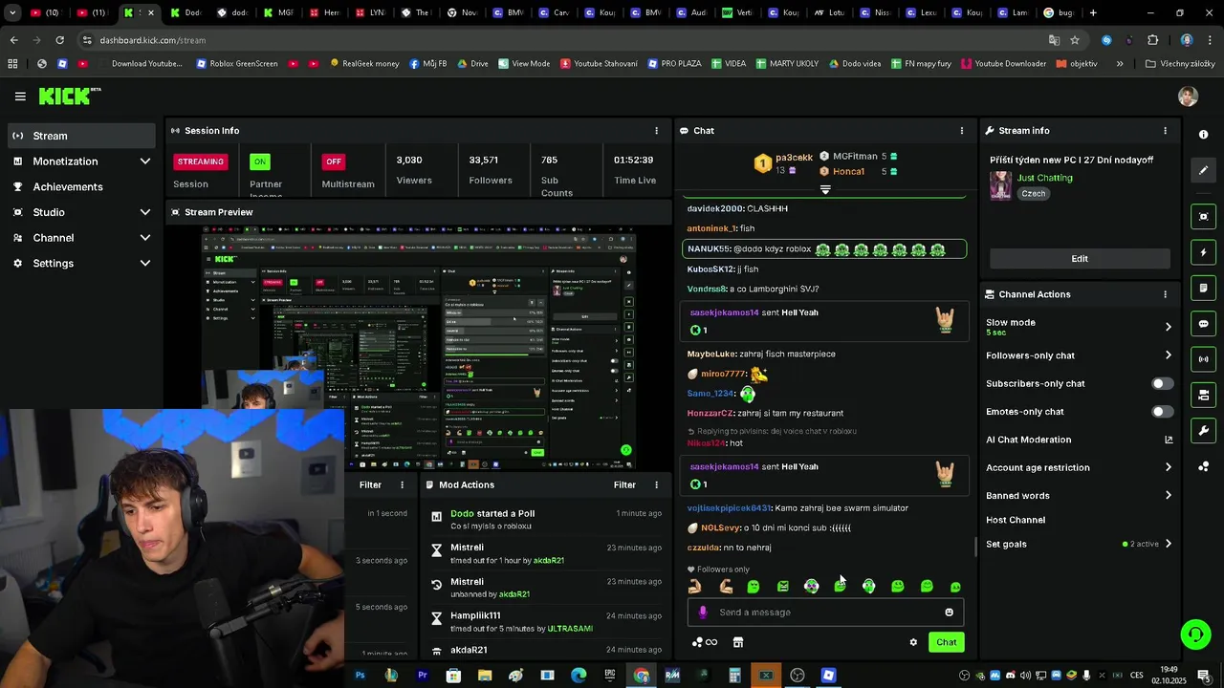Open the hamburger sidebar menu
Image resolution: width=1224 pixels, height=688 pixels.
(20, 97)
